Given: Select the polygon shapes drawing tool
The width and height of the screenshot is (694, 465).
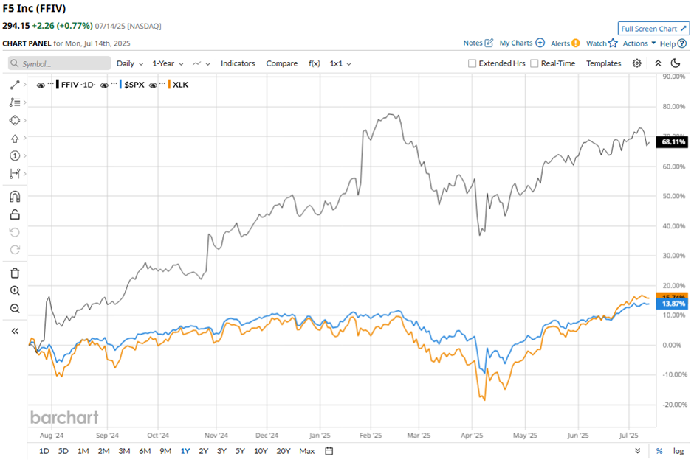Looking at the screenshot, I should click(15, 120).
